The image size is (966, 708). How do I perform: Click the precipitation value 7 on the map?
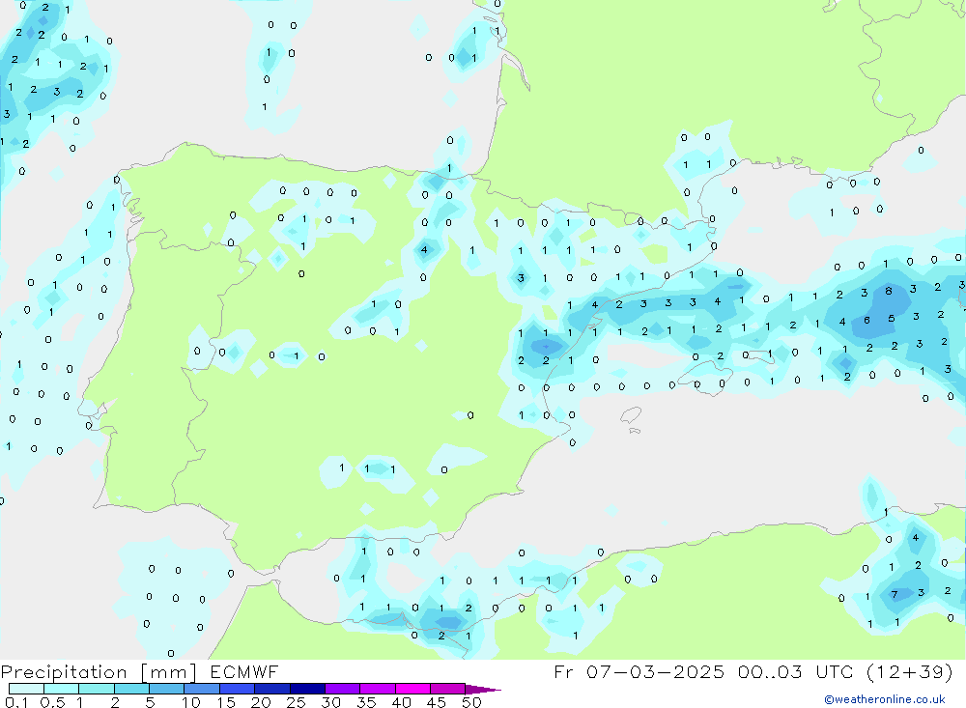[894, 595]
